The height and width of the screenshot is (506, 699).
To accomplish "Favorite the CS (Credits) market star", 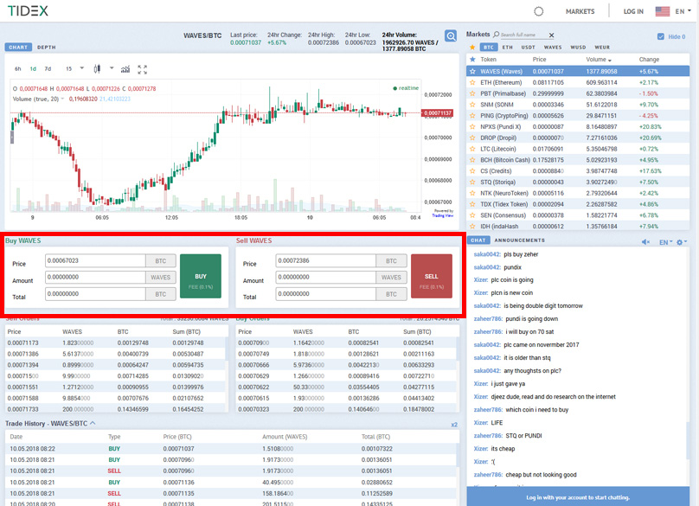I will coord(472,171).
